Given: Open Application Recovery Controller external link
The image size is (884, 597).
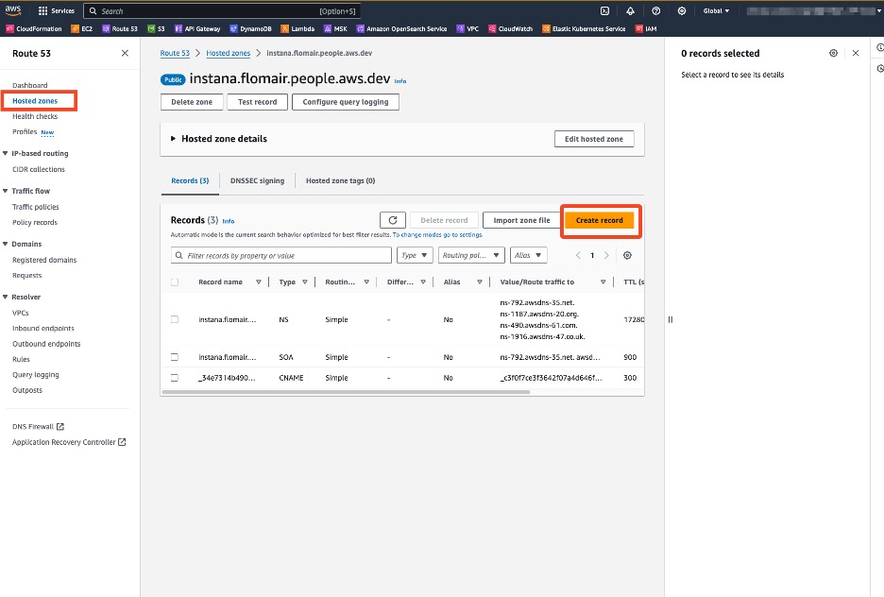Looking at the screenshot, I should pos(69,442).
